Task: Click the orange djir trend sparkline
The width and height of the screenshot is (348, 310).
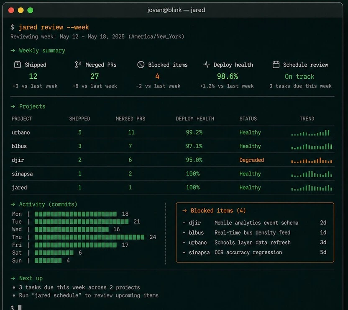Action: 312,160
